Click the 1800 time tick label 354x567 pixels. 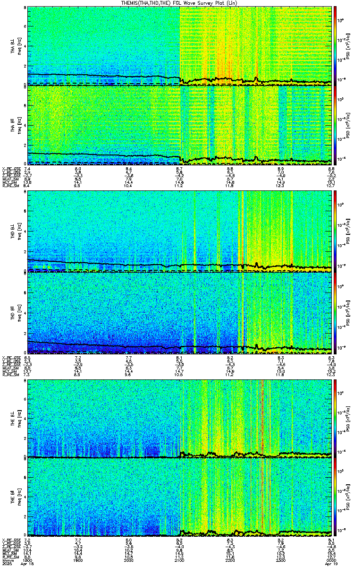28,560
